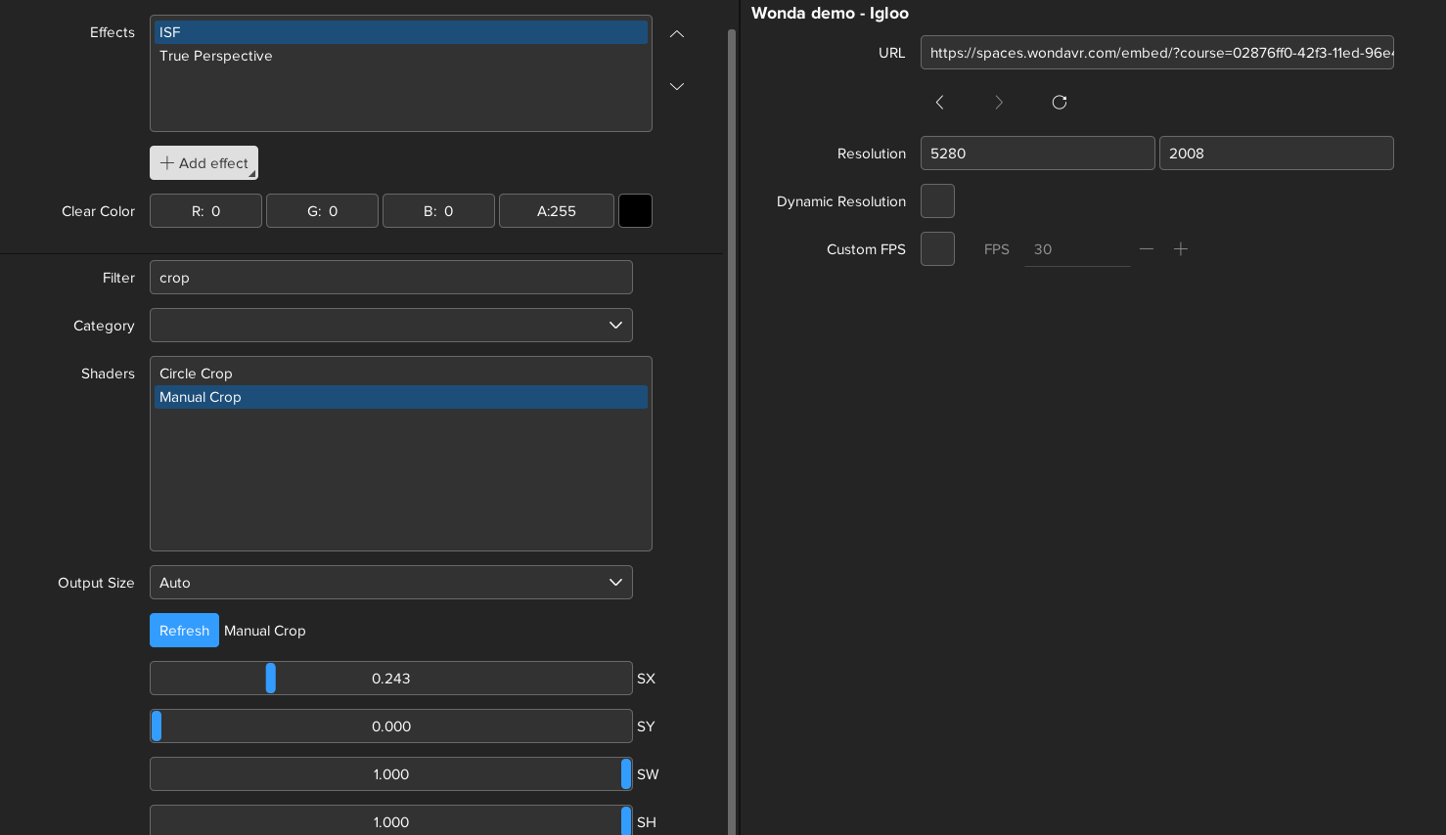Move selected effect down with the down arrow

click(676, 86)
